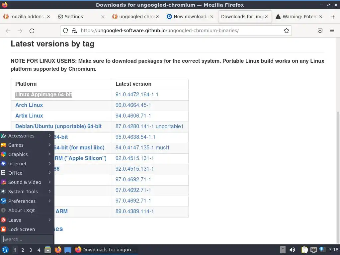Open the Arch Linux platform link
Image resolution: width=340 pixels, height=255 pixels.
point(29,105)
